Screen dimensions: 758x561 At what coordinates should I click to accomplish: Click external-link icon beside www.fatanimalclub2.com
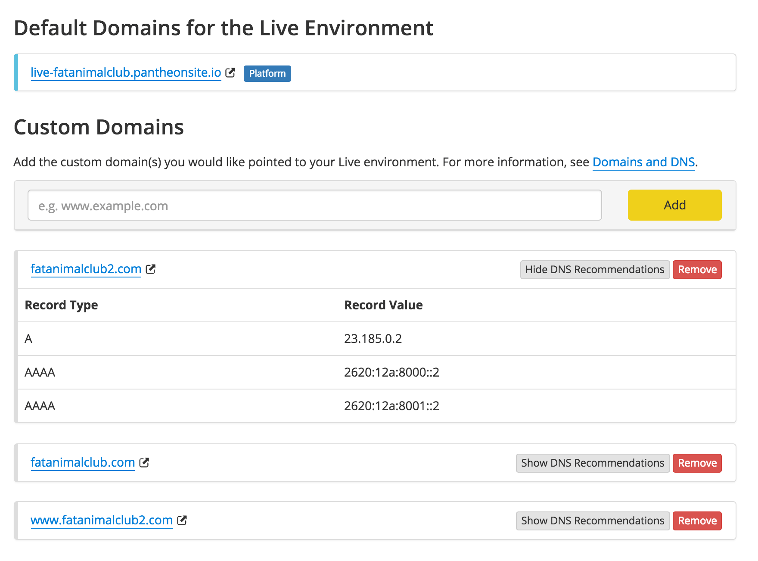tap(182, 520)
